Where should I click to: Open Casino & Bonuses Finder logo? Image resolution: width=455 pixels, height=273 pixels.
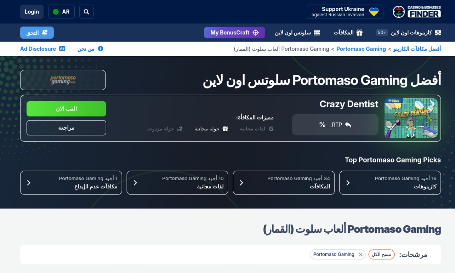click(x=417, y=12)
